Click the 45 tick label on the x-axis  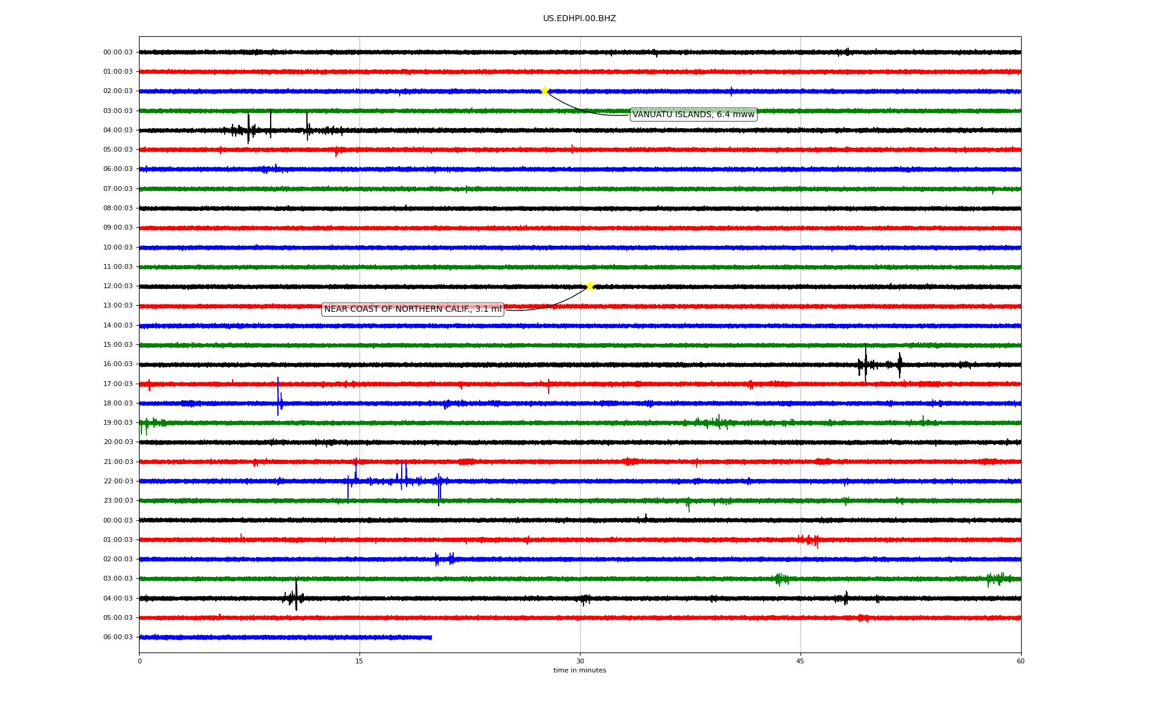pyautogui.click(x=800, y=661)
